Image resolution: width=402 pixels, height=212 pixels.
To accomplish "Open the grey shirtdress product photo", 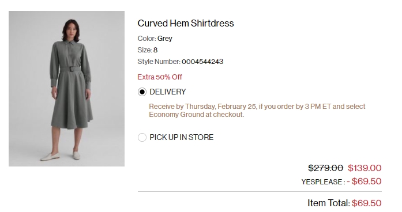I will (x=67, y=89).
